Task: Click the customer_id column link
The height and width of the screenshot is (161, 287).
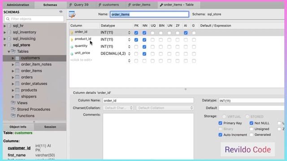Action: coord(19,148)
